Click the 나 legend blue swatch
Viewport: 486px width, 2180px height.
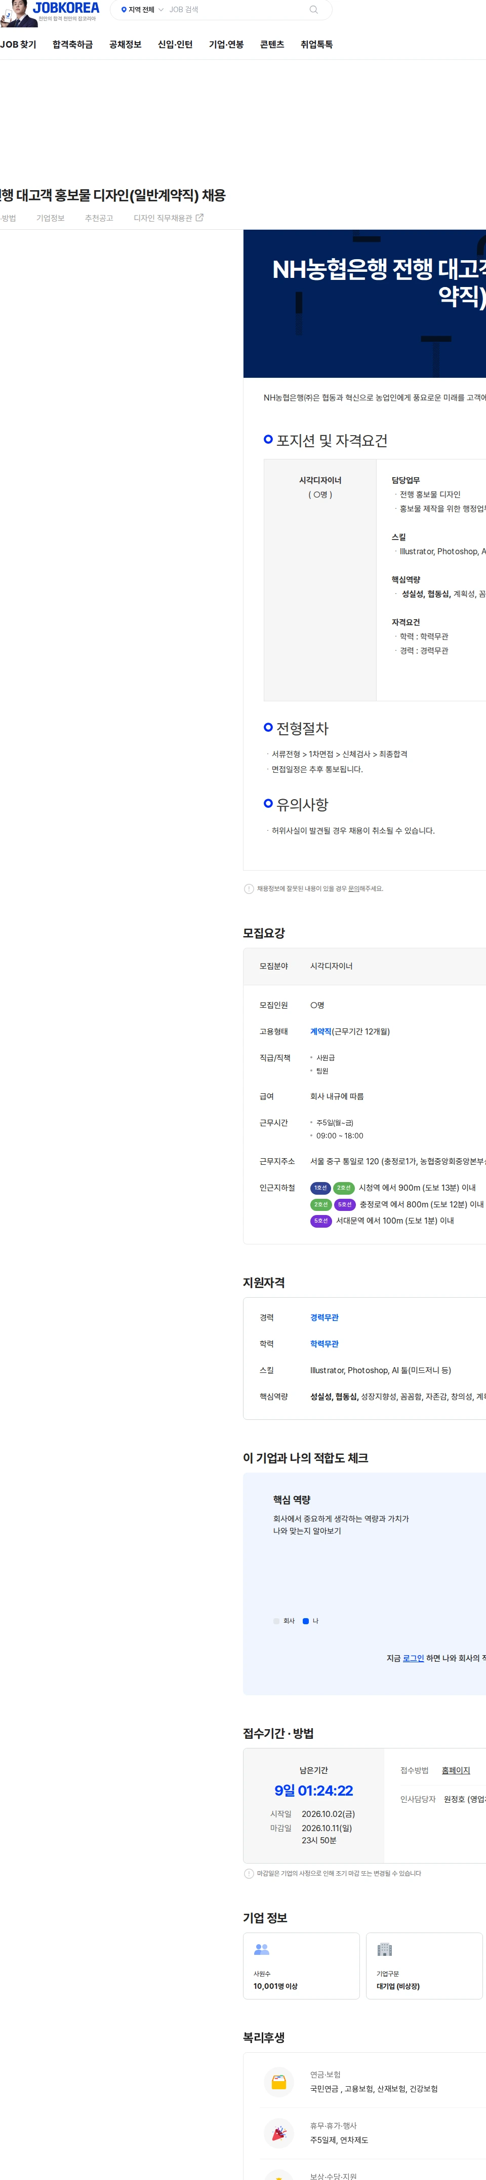click(306, 1621)
